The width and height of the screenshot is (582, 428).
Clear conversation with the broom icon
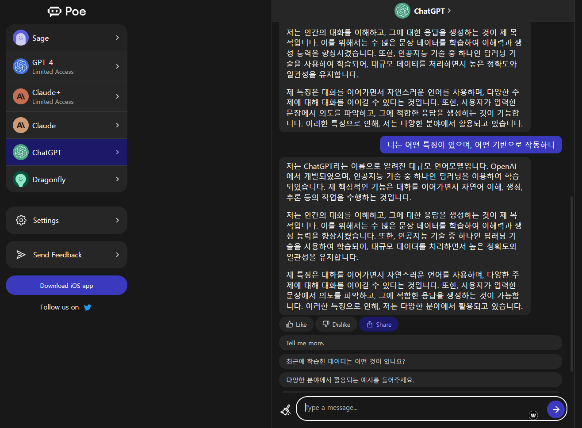point(286,410)
